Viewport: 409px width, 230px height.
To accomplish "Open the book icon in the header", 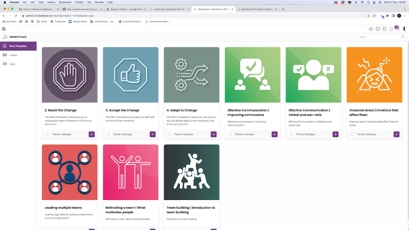I will (384, 29).
